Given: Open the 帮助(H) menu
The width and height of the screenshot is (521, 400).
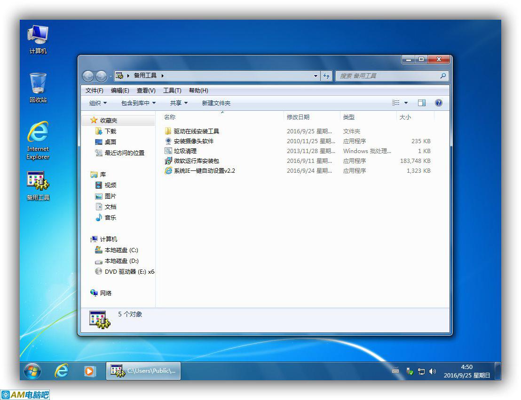Looking at the screenshot, I should tap(198, 91).
